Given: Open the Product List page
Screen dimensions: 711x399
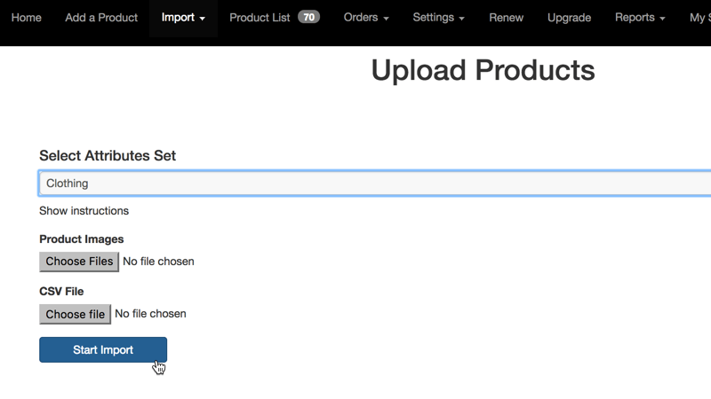Looking at the screenshot, I should [x=260, y=18].
